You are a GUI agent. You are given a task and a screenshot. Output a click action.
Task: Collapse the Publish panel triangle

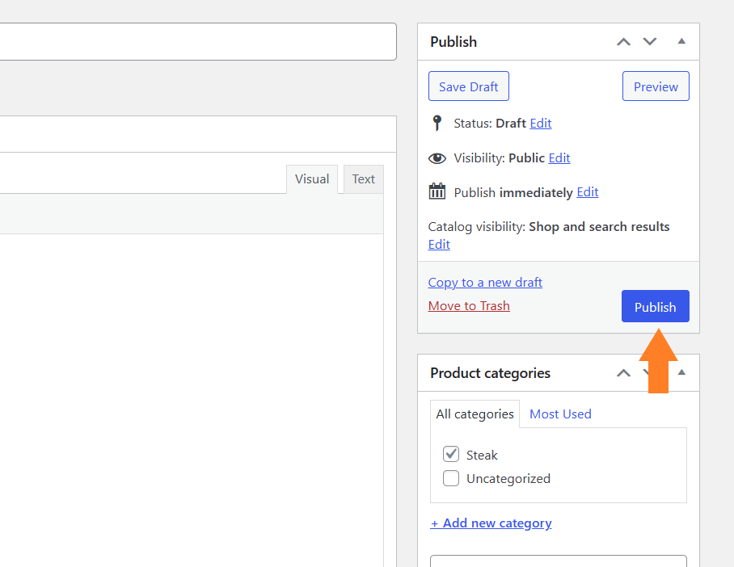pyautogui.click(x=681, y=41)
